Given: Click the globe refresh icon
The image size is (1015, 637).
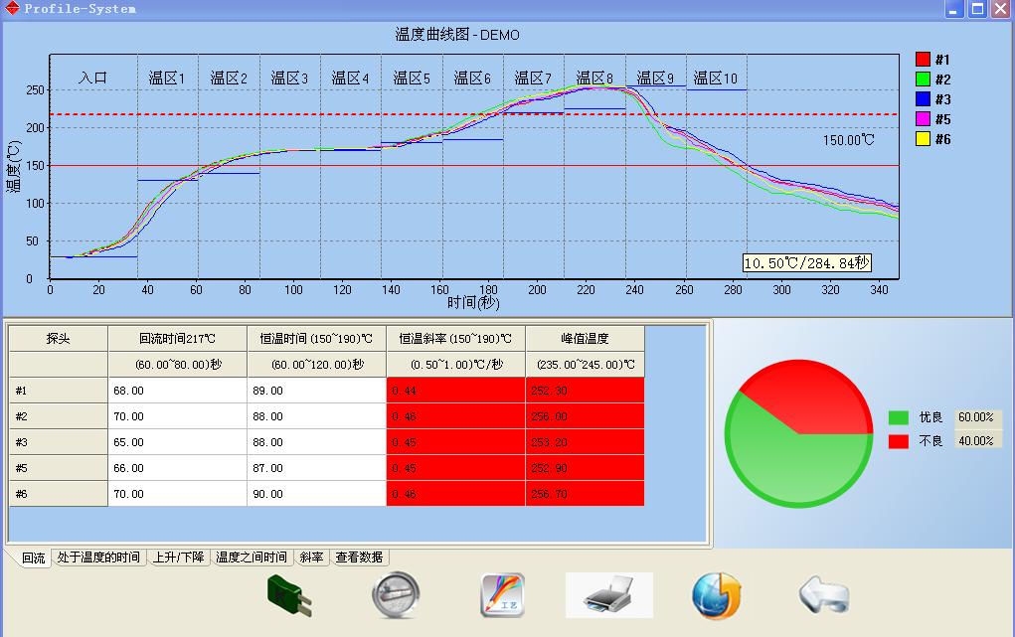Looking at the screenshot, I should pos(717,595).
